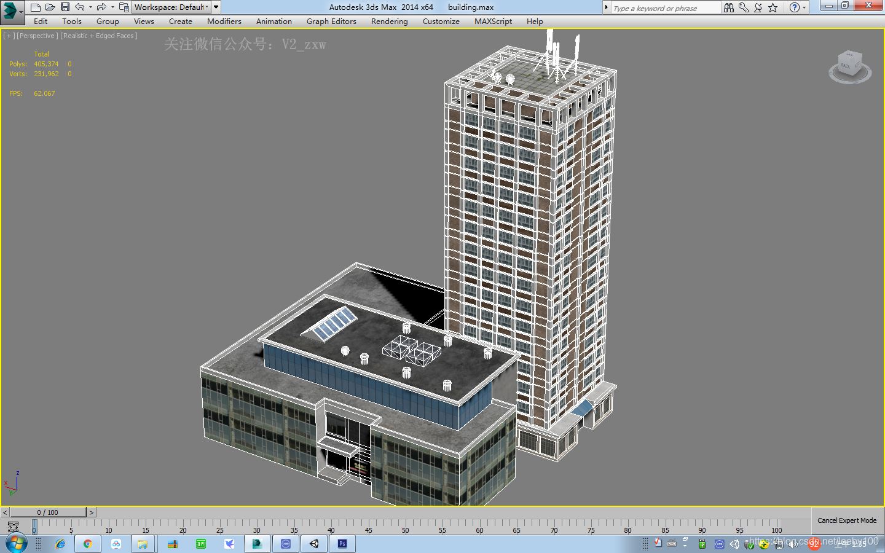Focus the keyword or phrase search field
This screenshot has width=885, height=553.
click(x=666, y=8)
